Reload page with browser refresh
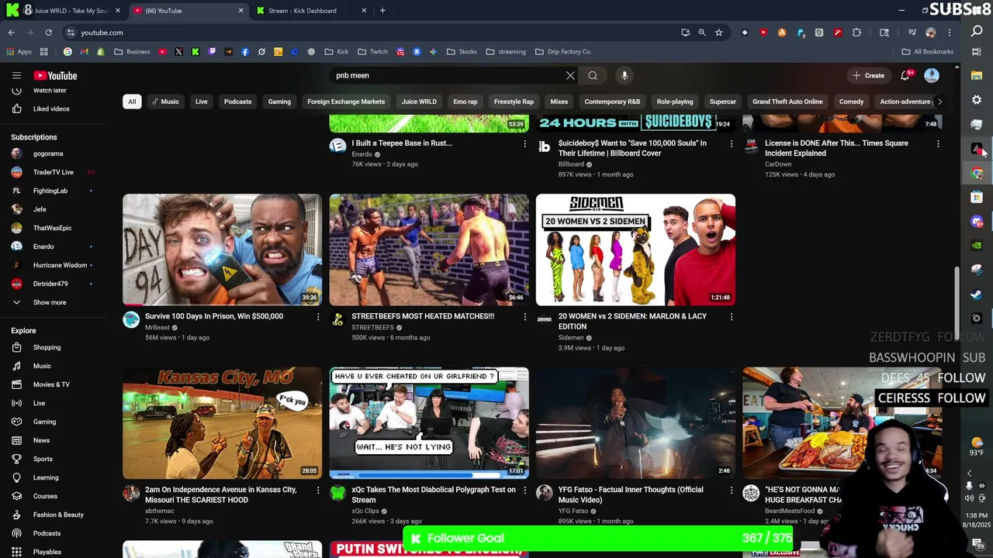The height and width of the screenshot is (558, 993). pos(48,33)
